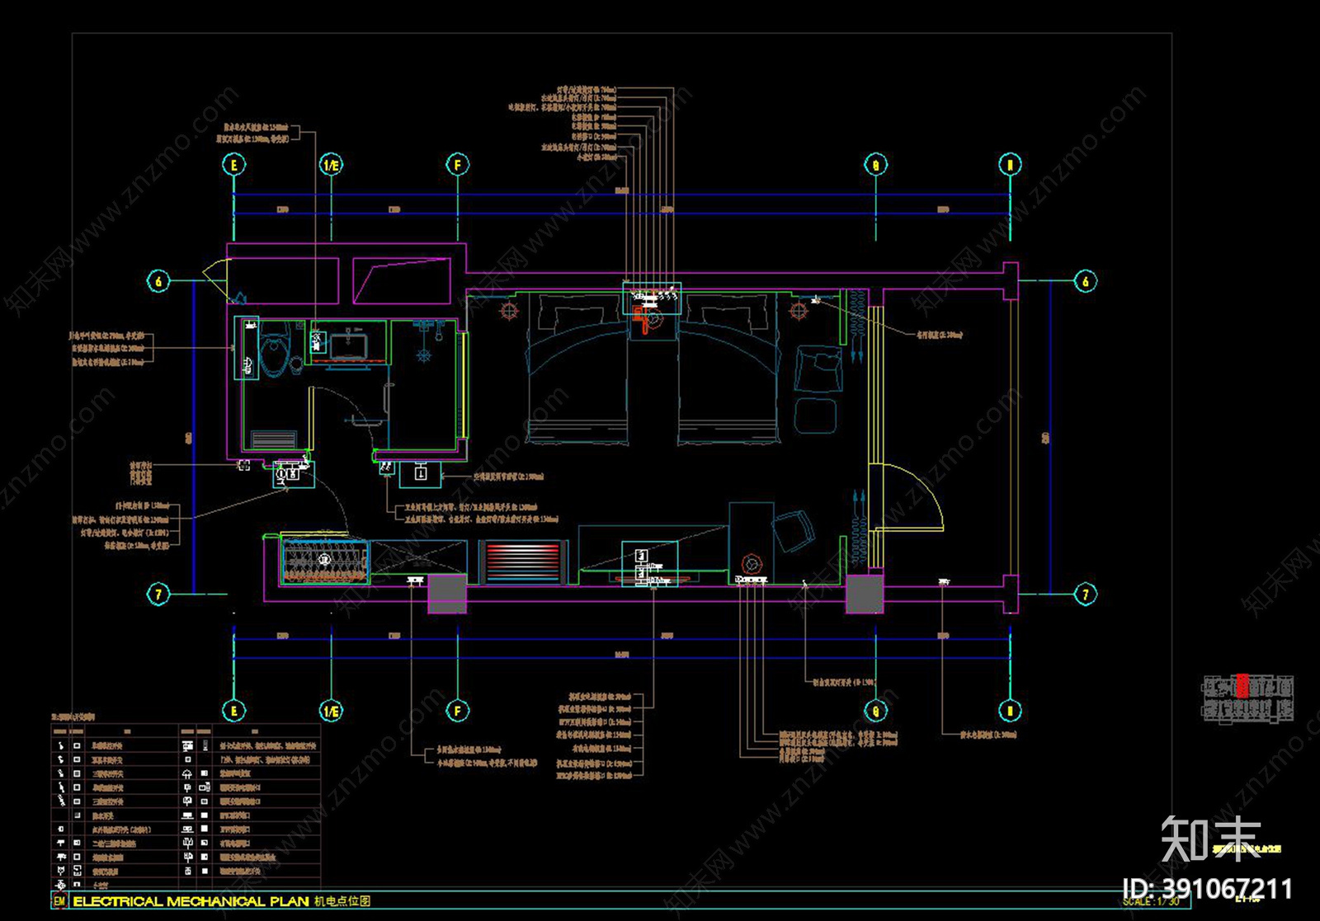
Task: Select the gray structural column below bubble F
Action: point(447,594)
